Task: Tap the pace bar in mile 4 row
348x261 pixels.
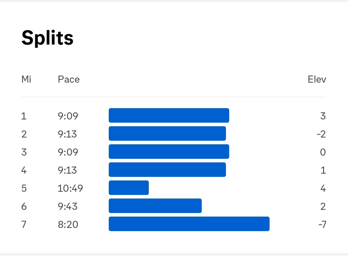Action: pos(167,170)
